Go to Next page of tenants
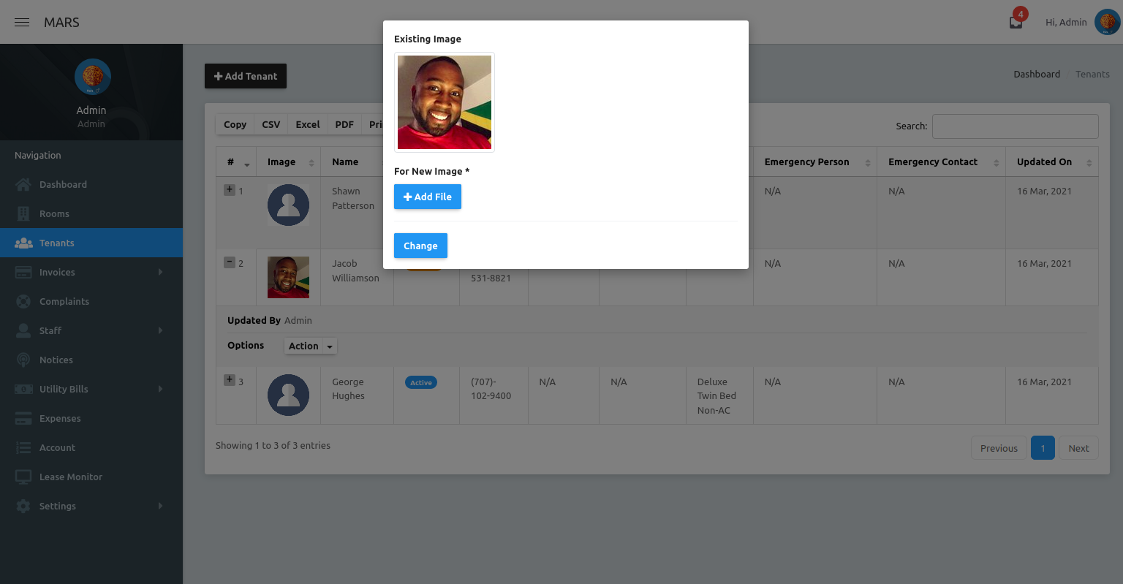This screenshot has width=1123, height=584. pyautogui.click(x=1078, y=447)
